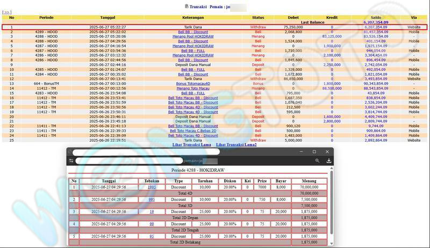Viewport: 430px width, 248px height.
Task: Close the popup browser window
Action: [x=327, y=152]
